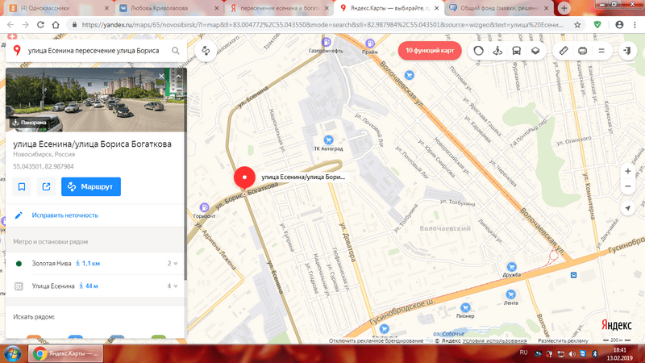Zoom out the map with minus button
Viewport: 645px width, 363px height.
coord(628,186)
